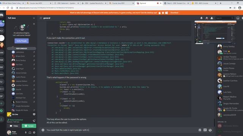The image size is (243, 136).
Task: Open the emoji picker
Action: [x=210, y=130]
